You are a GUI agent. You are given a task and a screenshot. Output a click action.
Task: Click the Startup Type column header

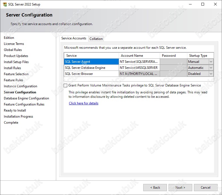(x=200, y=56)
